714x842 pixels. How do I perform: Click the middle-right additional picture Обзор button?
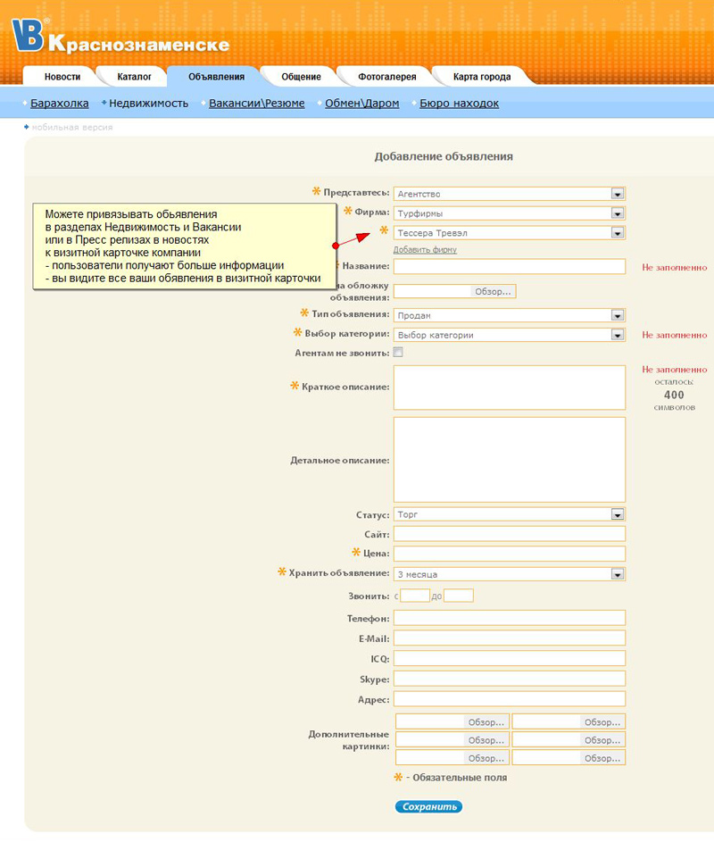click(x=602, y=740)
